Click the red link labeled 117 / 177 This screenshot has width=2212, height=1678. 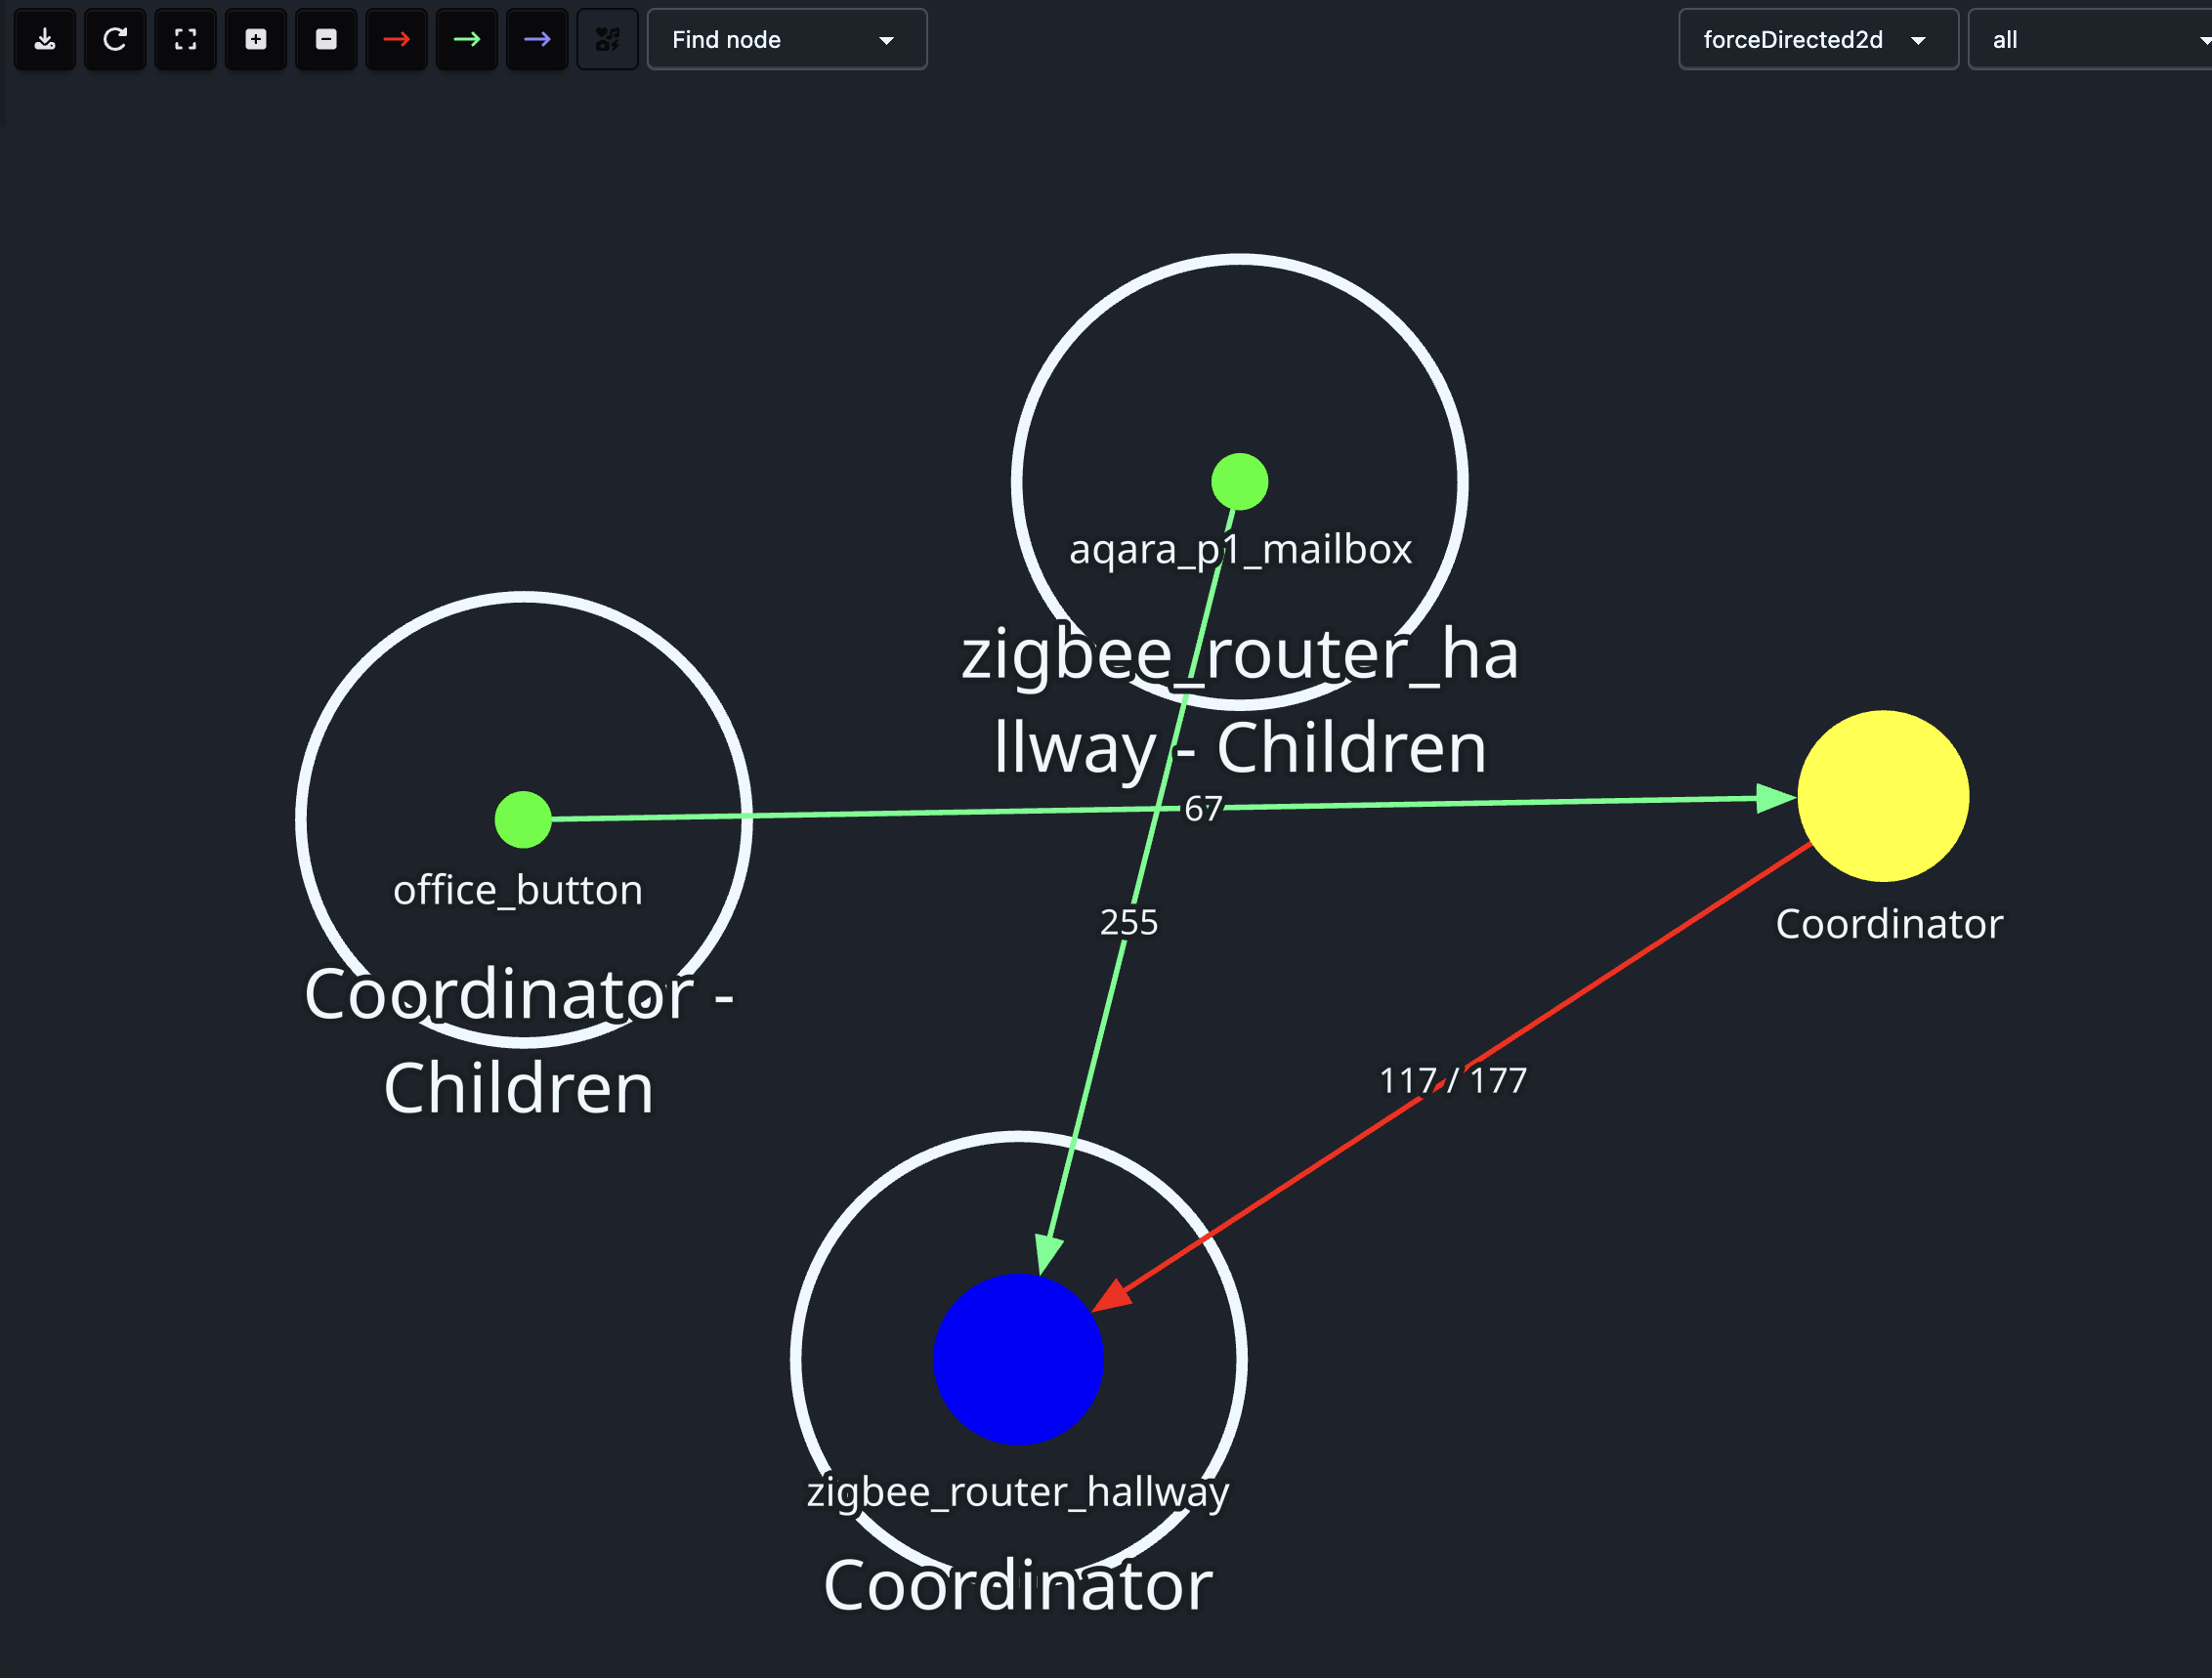pyautogui.click(x=1452, y=1079)
